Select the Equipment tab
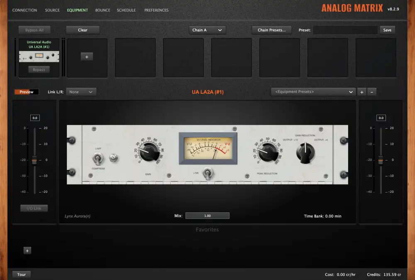 (77, 10)
